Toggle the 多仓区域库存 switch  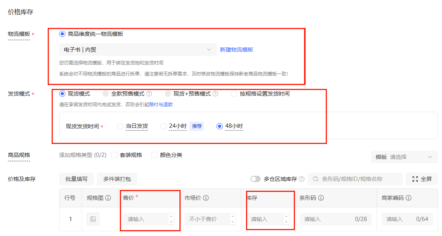[x=256, y=179]
